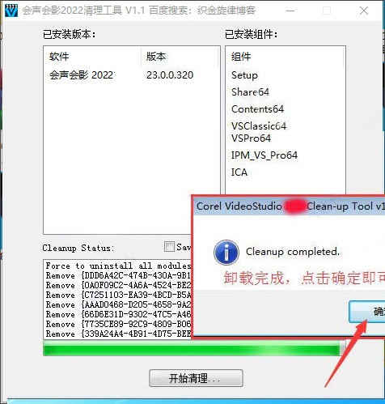Viewport: 385px width, 404px height.
Task: Click the 版本 column header
Action: (156, 57)
